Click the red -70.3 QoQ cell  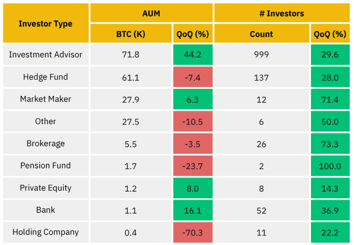(x=193, y=233)
